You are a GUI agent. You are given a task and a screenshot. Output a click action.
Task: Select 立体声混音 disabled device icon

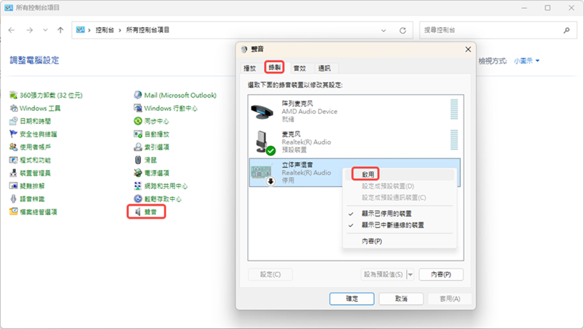pyautogui.click(x=262, y=173)
